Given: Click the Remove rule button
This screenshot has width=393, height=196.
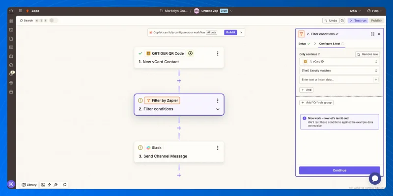Looking at the screenshot, I should tap(367, 54).
